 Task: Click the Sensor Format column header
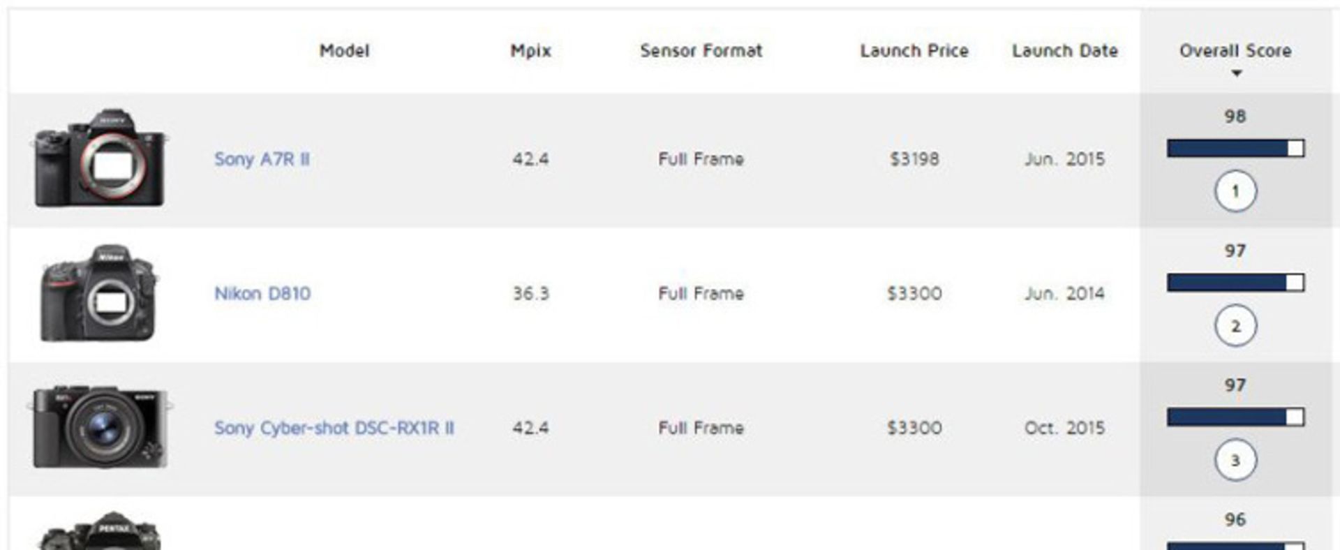(x=701, y=50)
